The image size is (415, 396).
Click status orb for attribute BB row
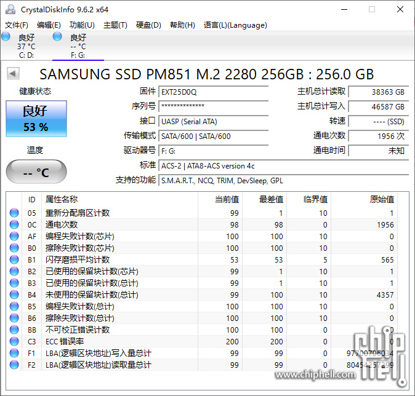(x=14, y=330)
